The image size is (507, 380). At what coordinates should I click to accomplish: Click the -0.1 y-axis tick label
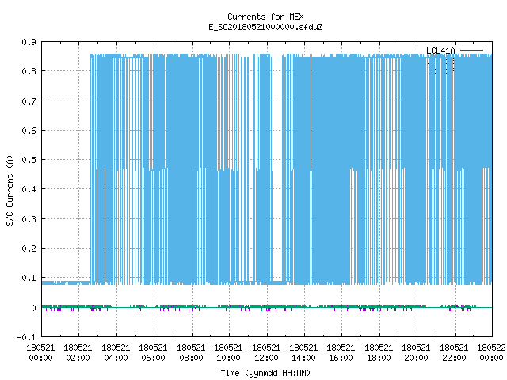pyautogui.click(x=26, y=337)
